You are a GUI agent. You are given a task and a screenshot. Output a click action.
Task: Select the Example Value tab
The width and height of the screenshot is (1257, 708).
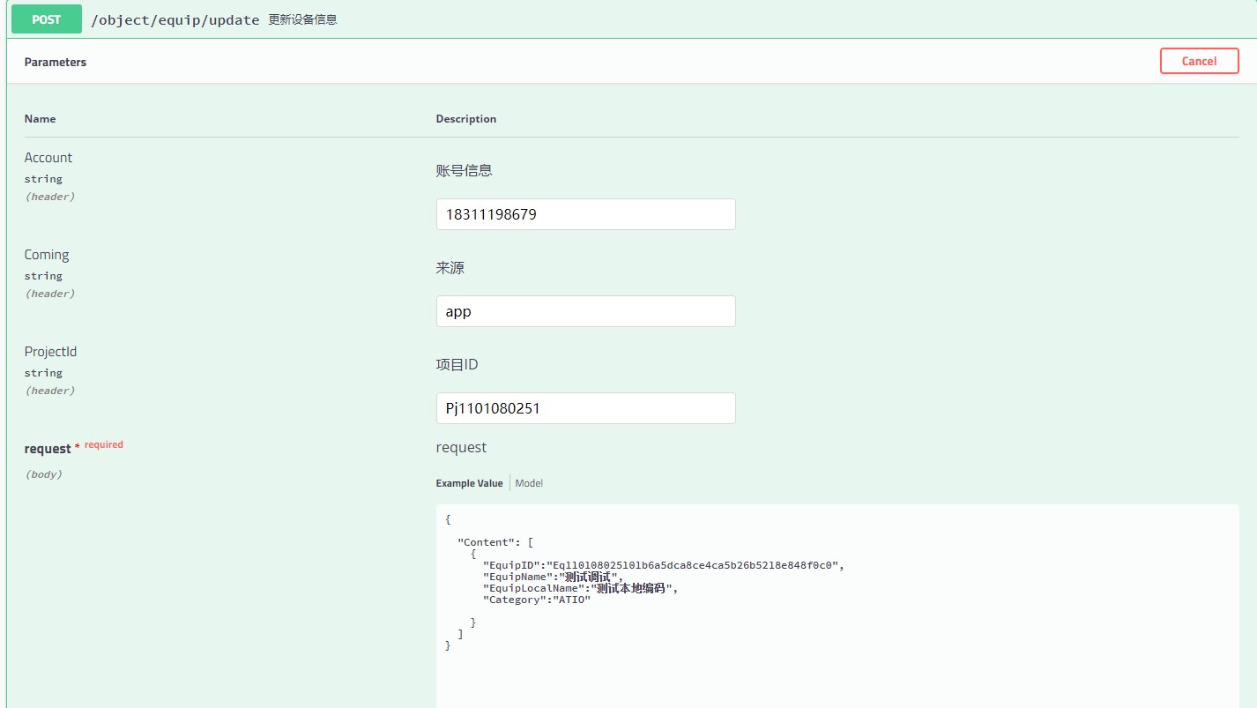click(469, 483)
